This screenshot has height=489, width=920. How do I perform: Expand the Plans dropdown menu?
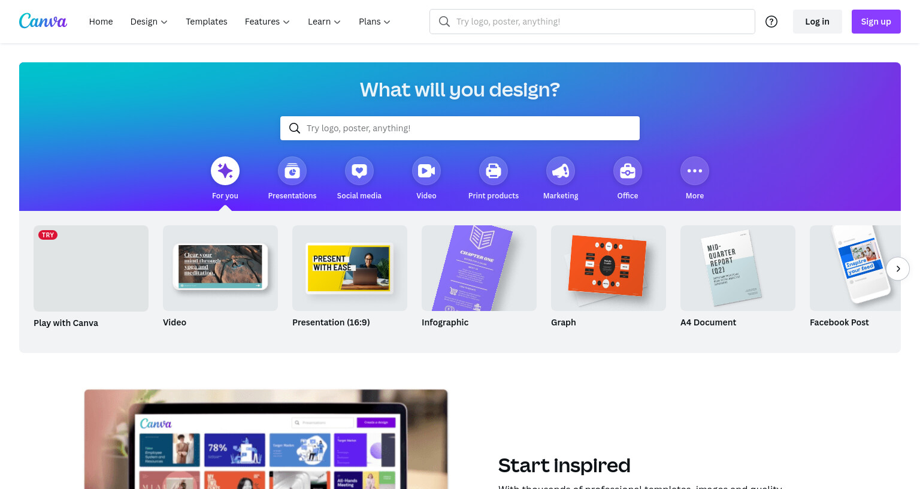coord(374,22)
